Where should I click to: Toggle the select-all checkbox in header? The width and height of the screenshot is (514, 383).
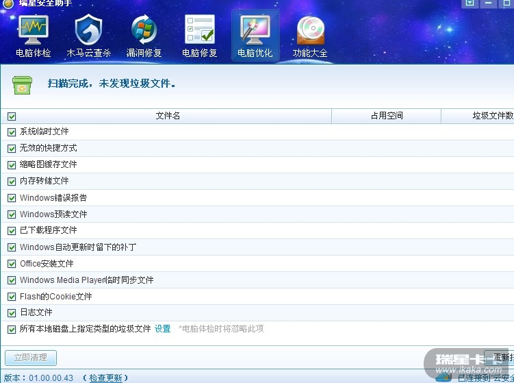tap(12, 116)
